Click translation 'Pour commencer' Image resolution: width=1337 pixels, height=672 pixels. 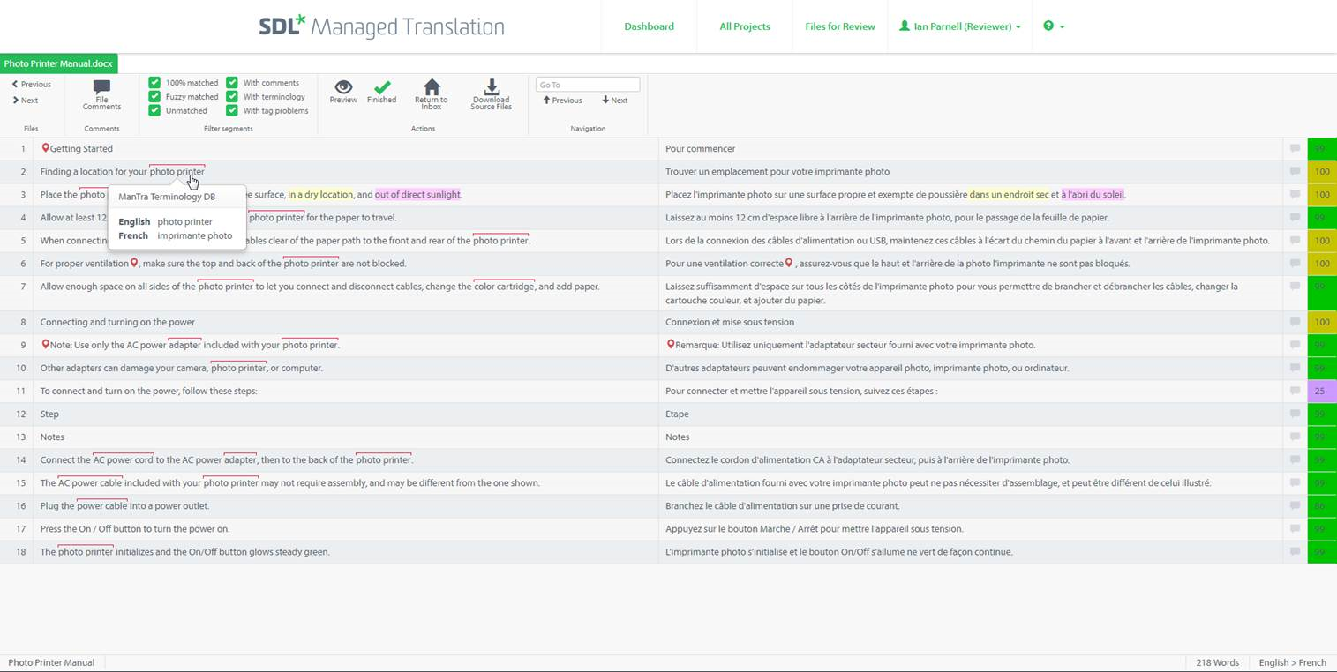click(x=700, y=149)
